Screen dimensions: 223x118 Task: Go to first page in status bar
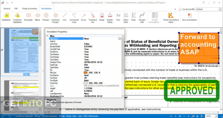[171, 116]
